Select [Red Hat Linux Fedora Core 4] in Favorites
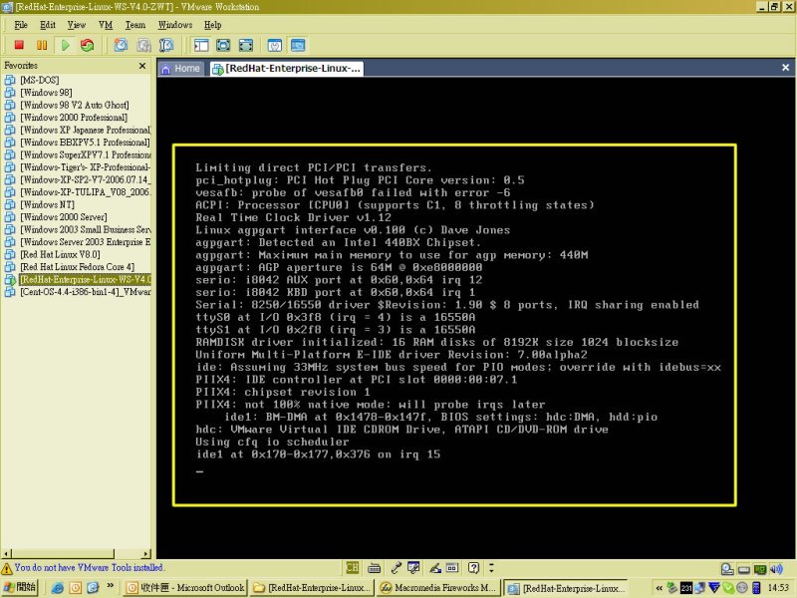This screenshot has width=797, height=598. (78, 267)
